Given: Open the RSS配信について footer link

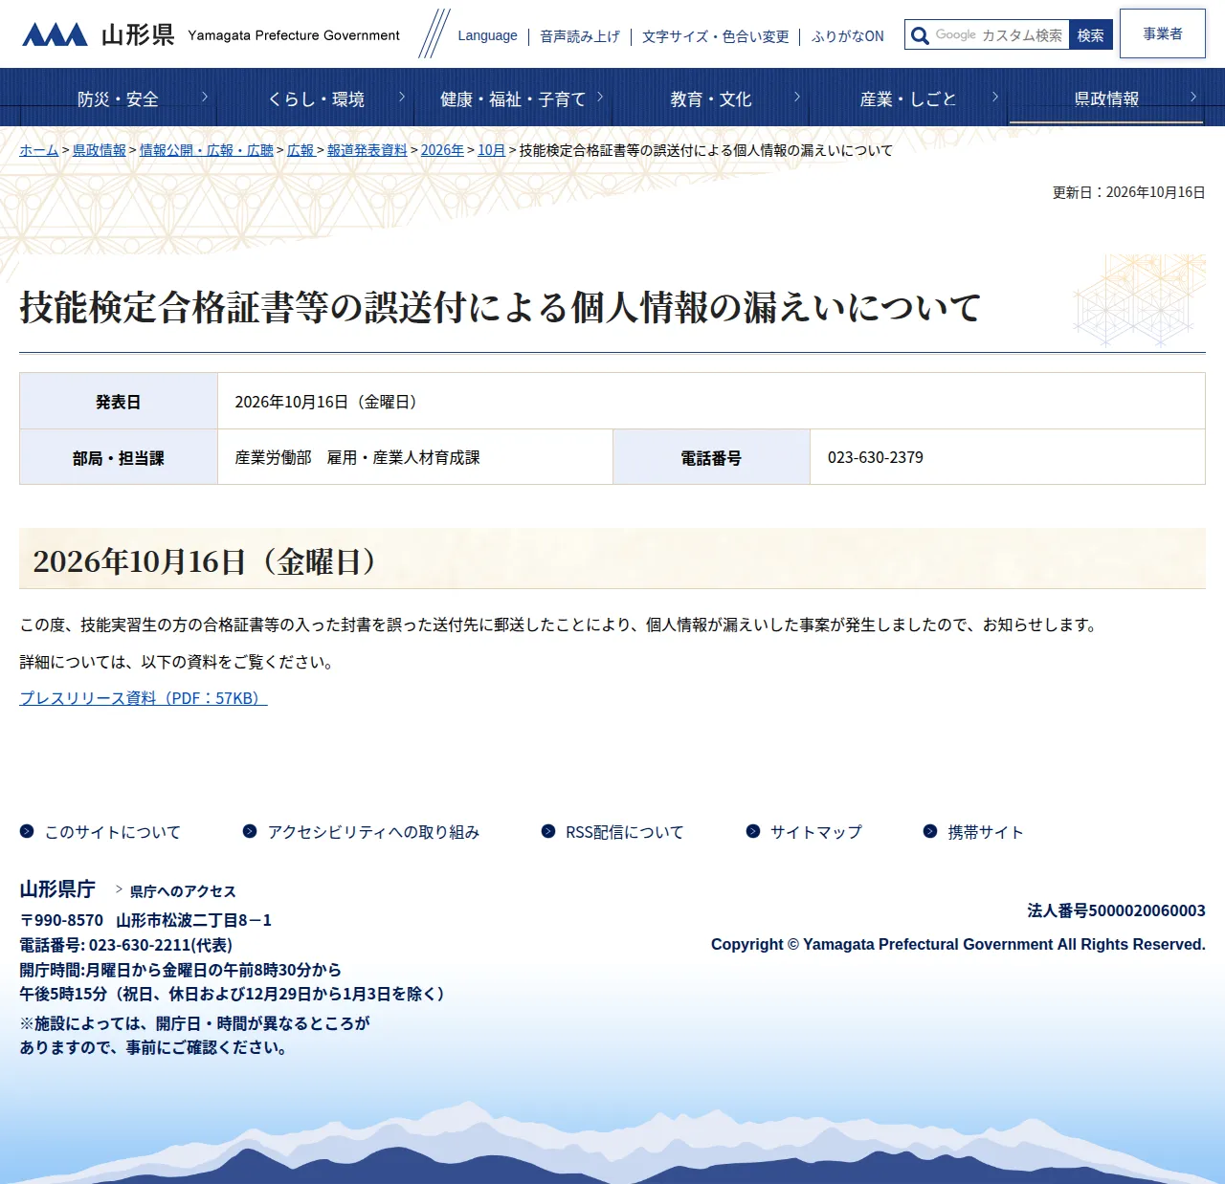Looking at the screenshot, I should point(625,832).
